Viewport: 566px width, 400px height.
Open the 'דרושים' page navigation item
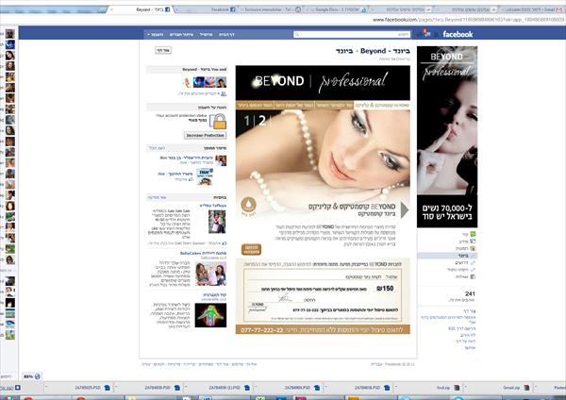pyautogui.click(x=462, y=263)
